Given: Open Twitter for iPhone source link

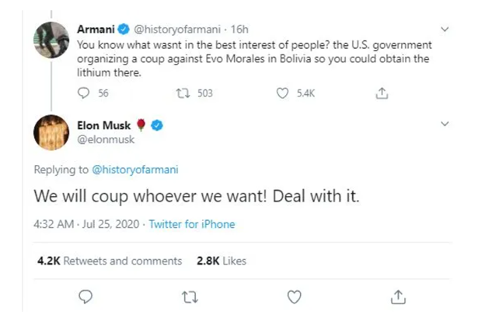Looking at the screenshot, I should coord(191,224).
